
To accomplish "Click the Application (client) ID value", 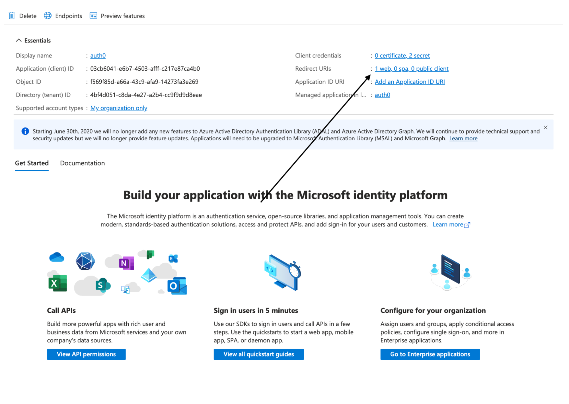I will (x=145, y=69).
